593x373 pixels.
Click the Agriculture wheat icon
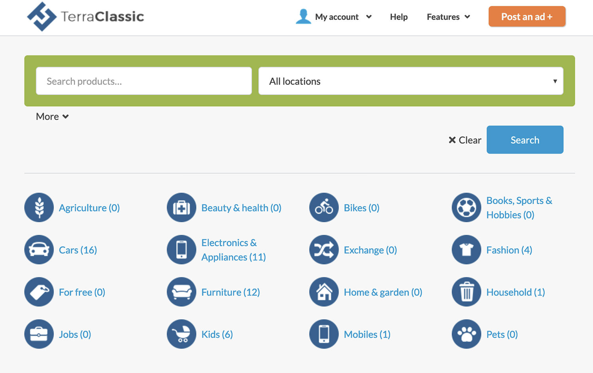click(x=39, y=208)
